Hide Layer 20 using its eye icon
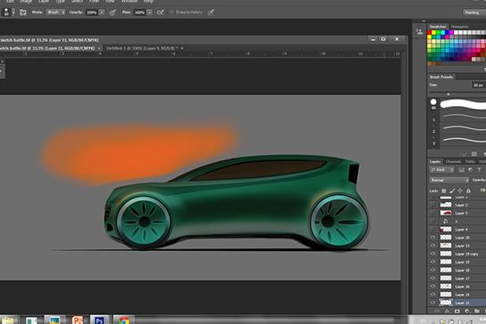The width and height of the screenshot is (486, 324). [x=433, y=237]
